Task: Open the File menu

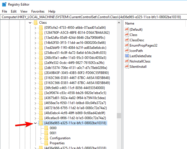Action: tap(4, 11)
